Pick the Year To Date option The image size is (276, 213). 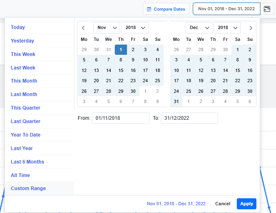point(26,135)
